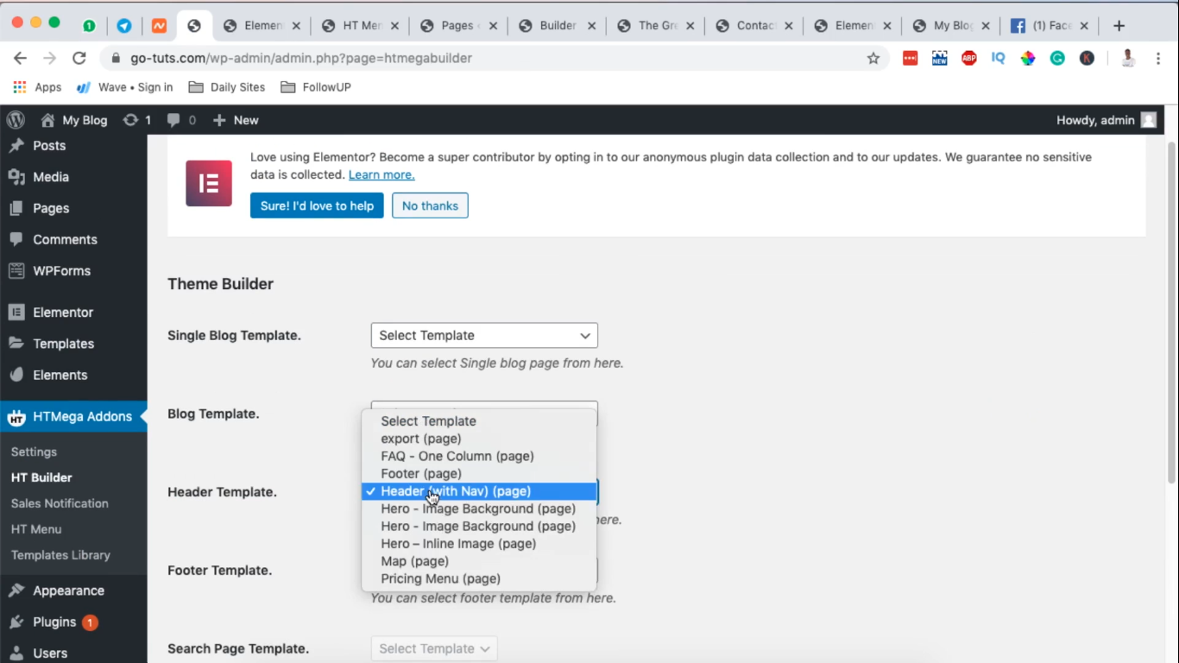Select 'Footer (page)' from the list
This screenshot has height=663, width=1179.
[479, 474]
